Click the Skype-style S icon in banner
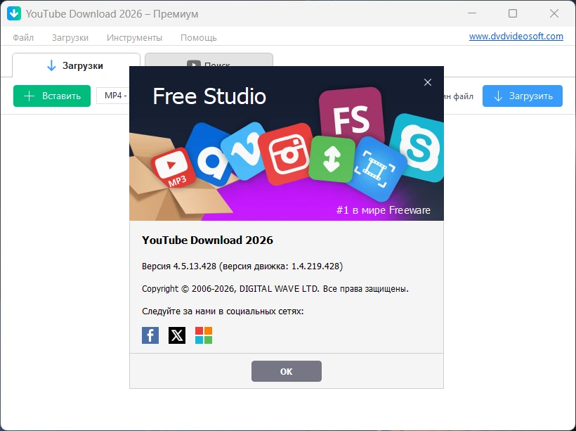 pyautogui.click(x=418, y=147)
